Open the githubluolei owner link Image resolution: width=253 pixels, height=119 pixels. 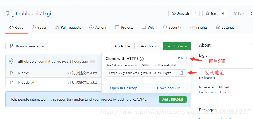click(25, 13)
